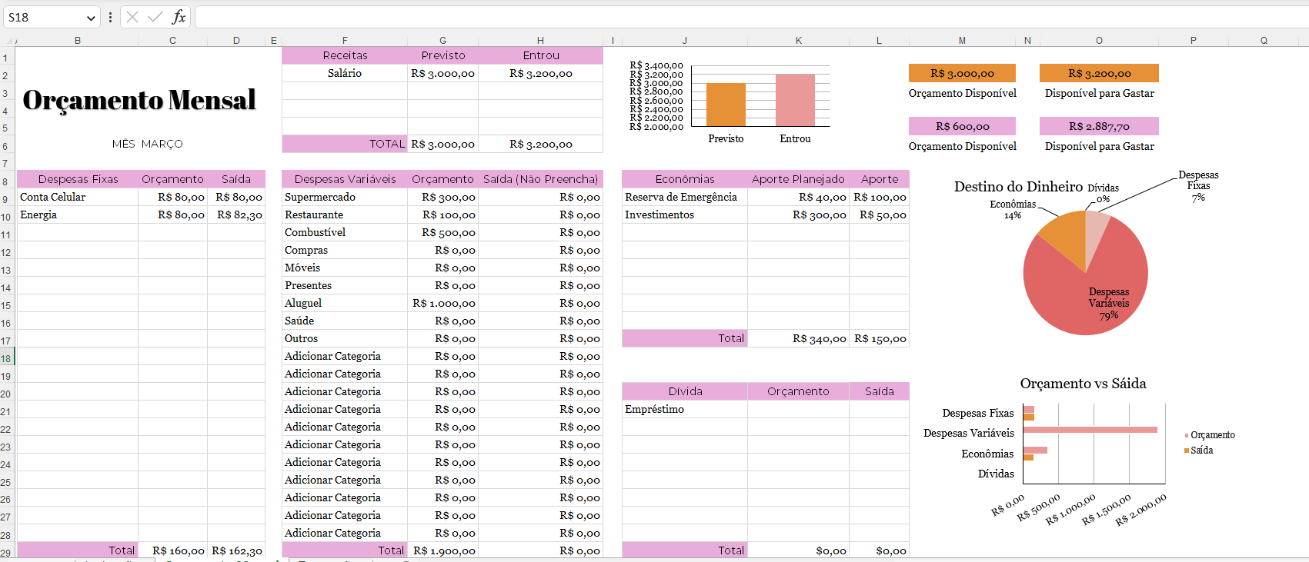The height and width of the screenshot is (562, 1309).
Task: Select the Salário cell
Action: pyautogui.click(x=345, y=73)
